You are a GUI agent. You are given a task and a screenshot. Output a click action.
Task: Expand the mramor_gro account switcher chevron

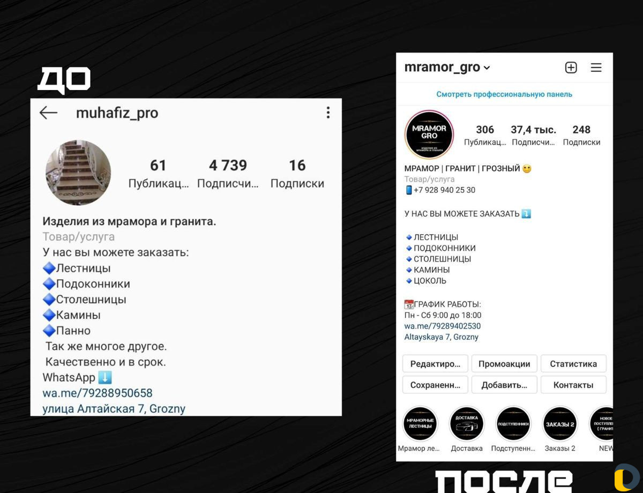[487, 68]
